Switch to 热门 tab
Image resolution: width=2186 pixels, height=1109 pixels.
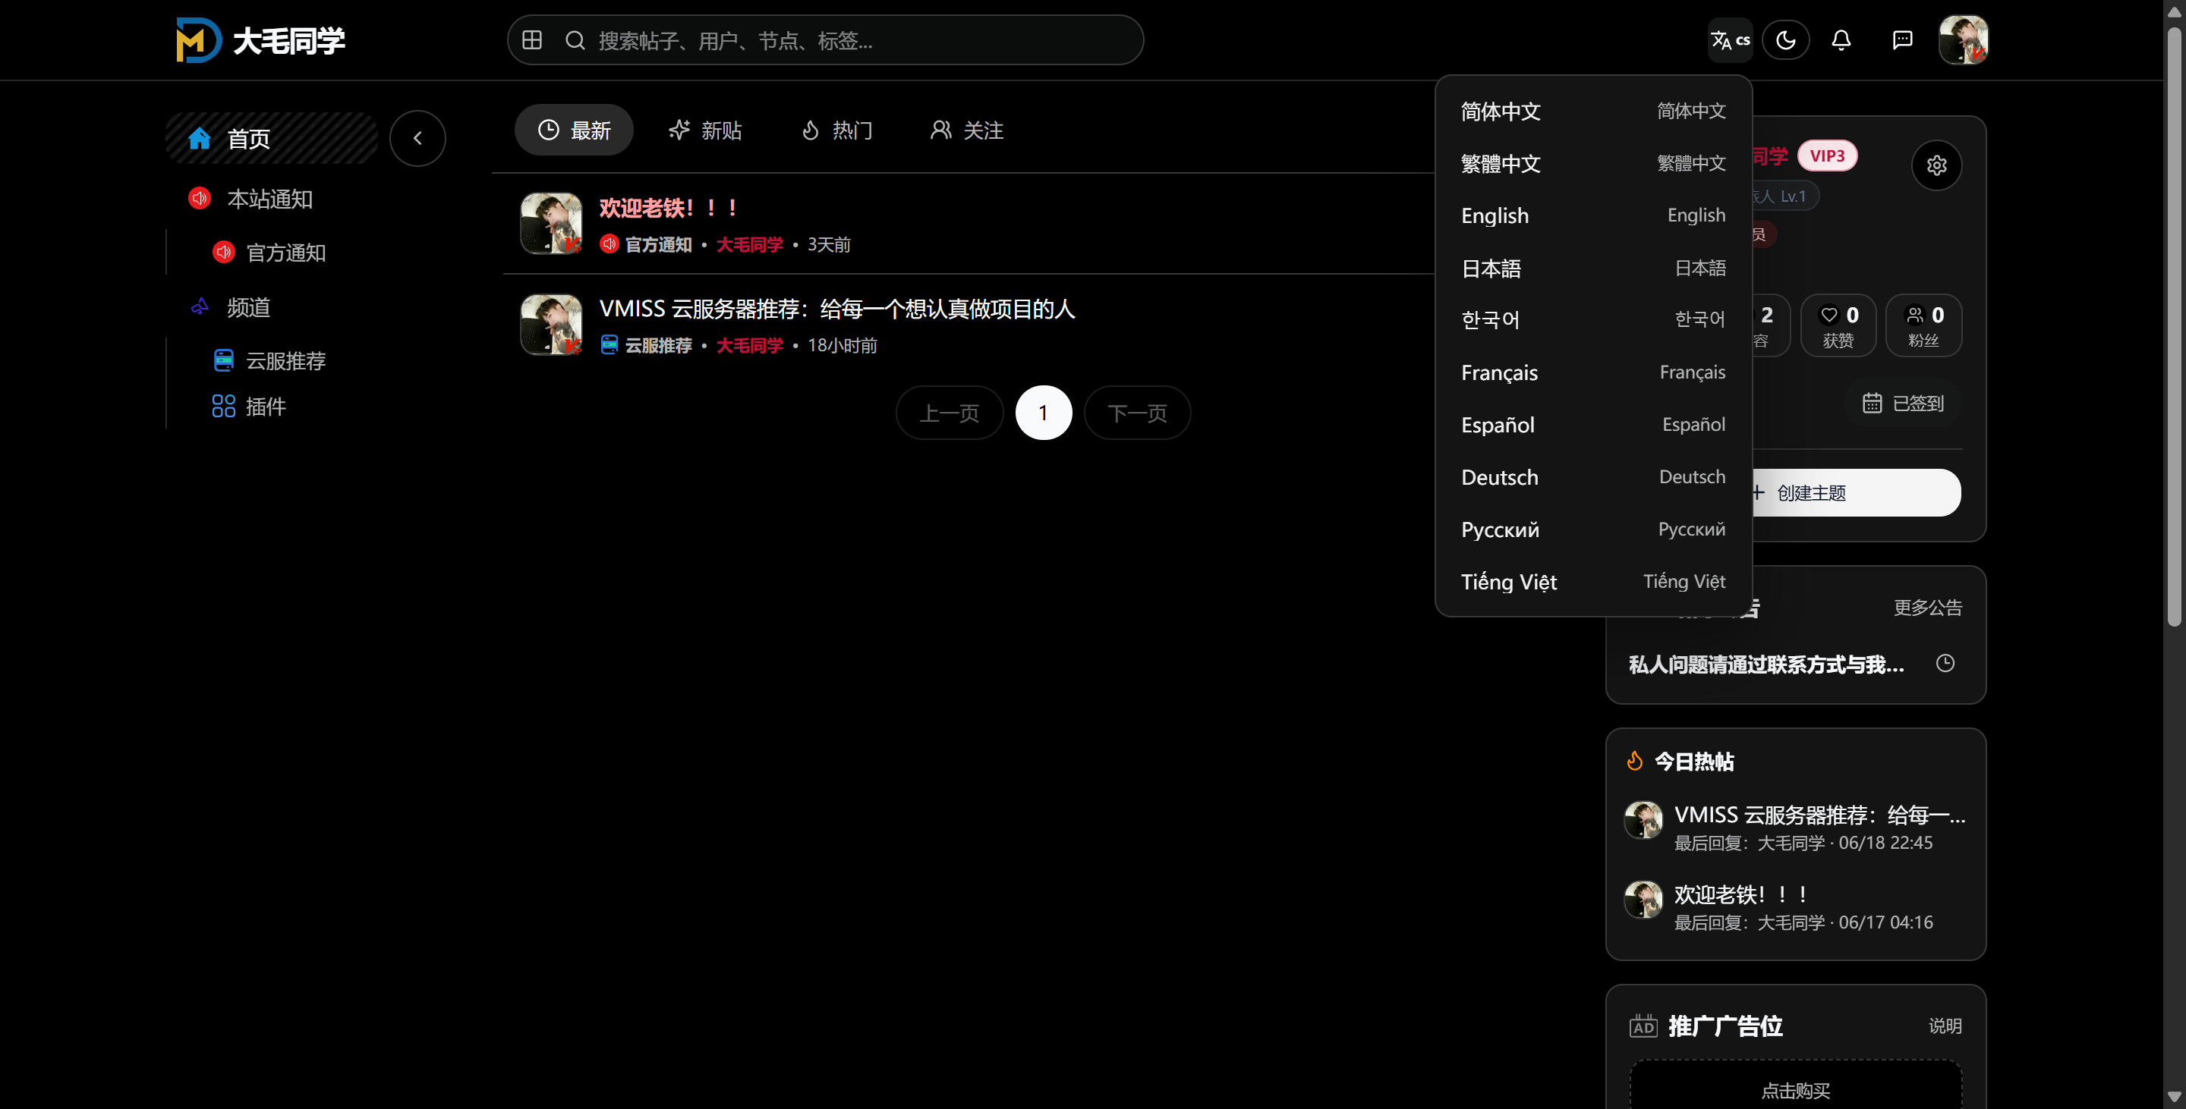click(836, 130)
